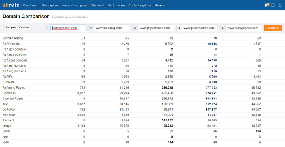285x147 pixels.
Task: Select the Ref .net domains label
Action: (14, 66)
